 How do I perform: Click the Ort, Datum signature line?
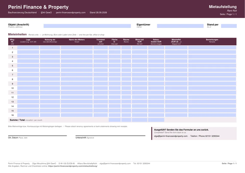37,136
